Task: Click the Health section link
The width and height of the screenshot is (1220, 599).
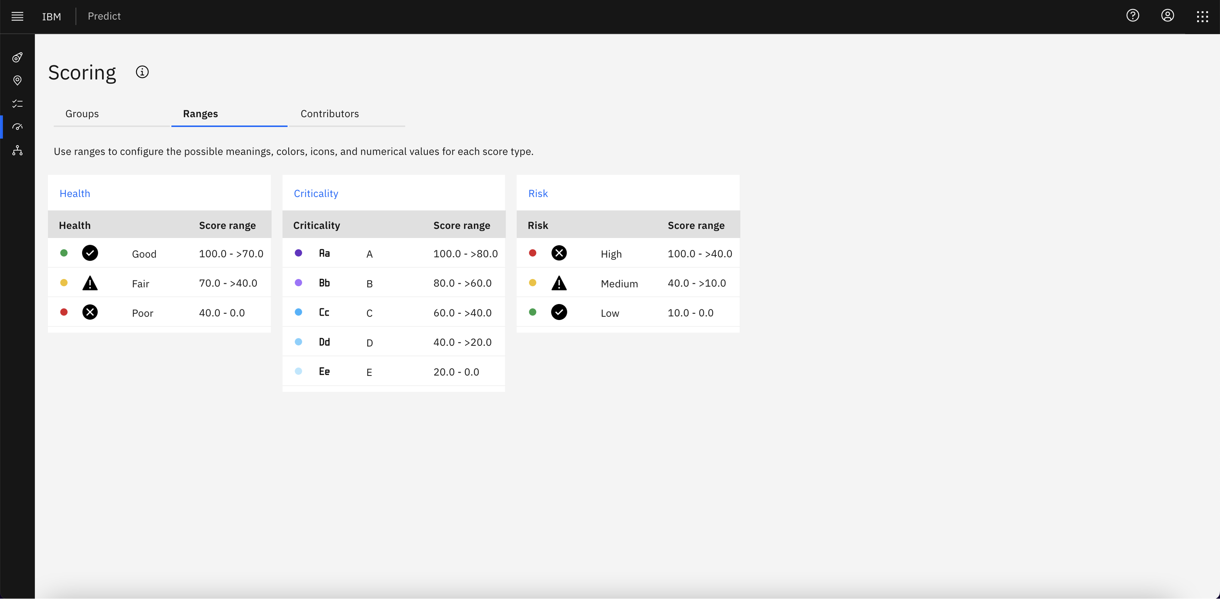Action: pyautogui.click(x=75, y=193)
